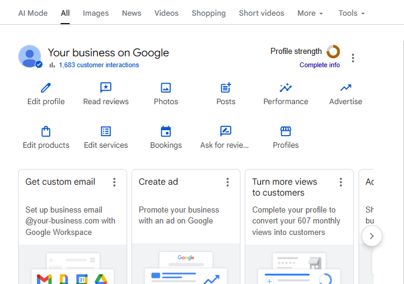The image size is (404, 284).
Task: Expand the Tools dropdown
Action: pyautogui.click(x=351, y=13)
